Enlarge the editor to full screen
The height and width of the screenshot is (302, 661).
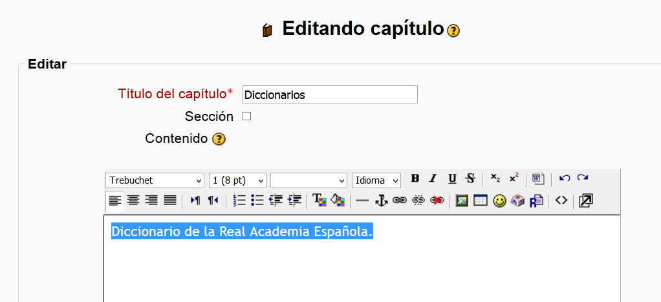[x=586, y=200]
